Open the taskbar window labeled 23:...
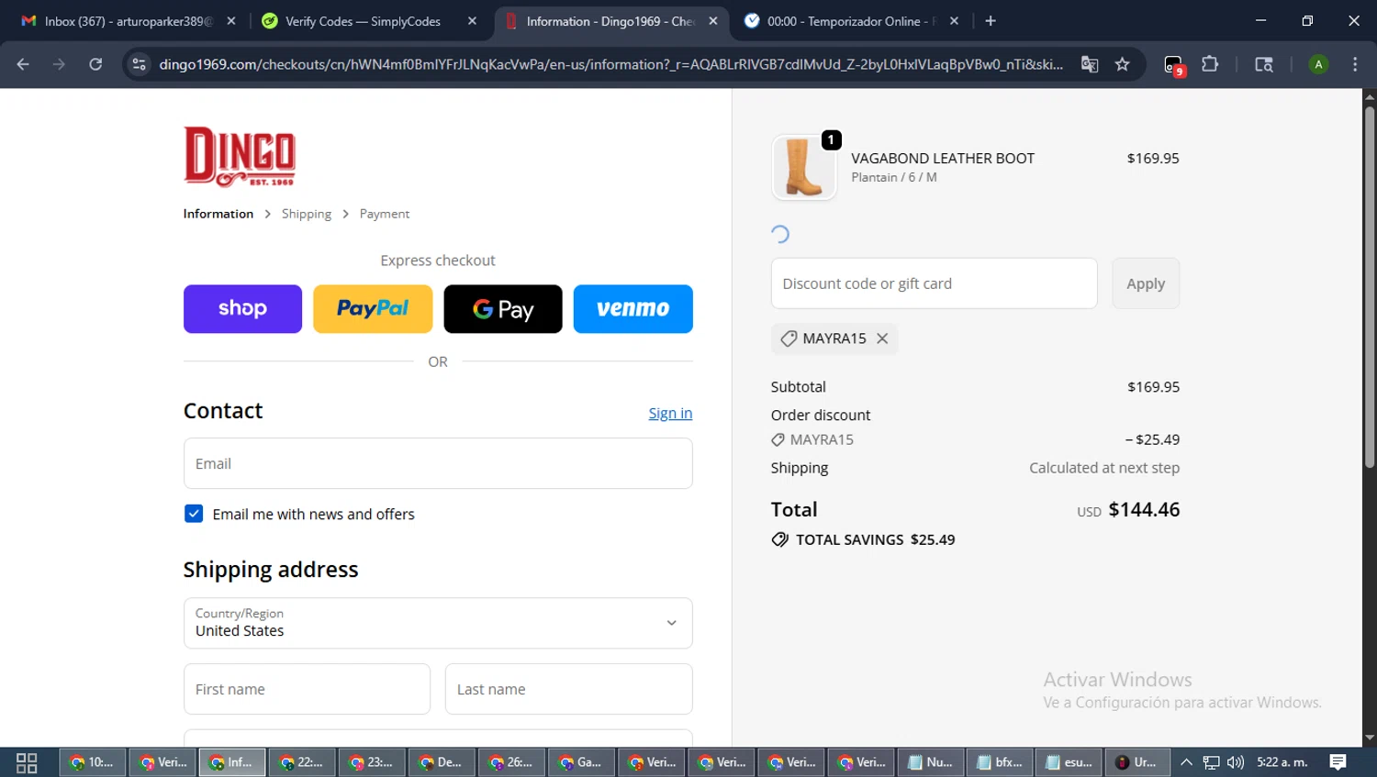Image resolution: width=1377 pixels, height=777 pixels. [x=372, y=762]
